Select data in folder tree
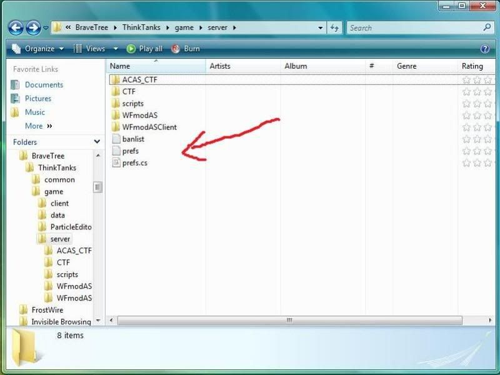500x375 pixels. point(57,215)
